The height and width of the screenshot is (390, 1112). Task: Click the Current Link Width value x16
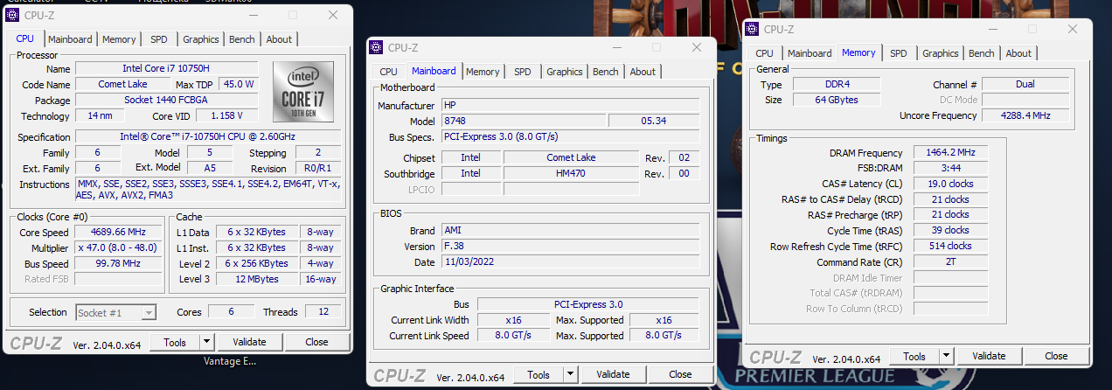[x=513, y=320]
